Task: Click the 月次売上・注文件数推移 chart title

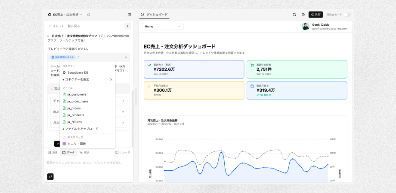Action: click(x=162, y=120)
